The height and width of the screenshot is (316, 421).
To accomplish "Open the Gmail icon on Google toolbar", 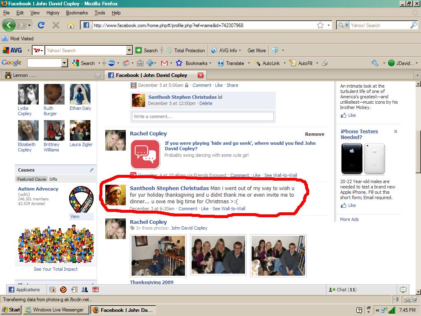I will (164, 63).
